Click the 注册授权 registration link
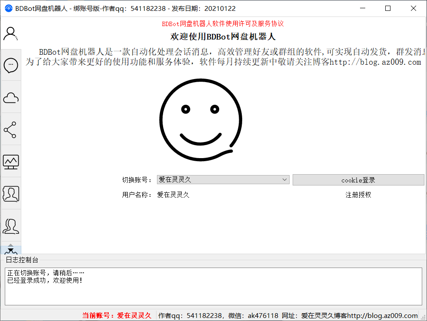427x321 pixels. coord(358,195)
